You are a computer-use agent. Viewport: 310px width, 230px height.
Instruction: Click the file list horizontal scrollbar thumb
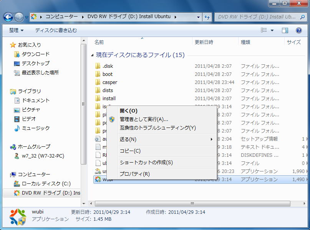point(192,204)
